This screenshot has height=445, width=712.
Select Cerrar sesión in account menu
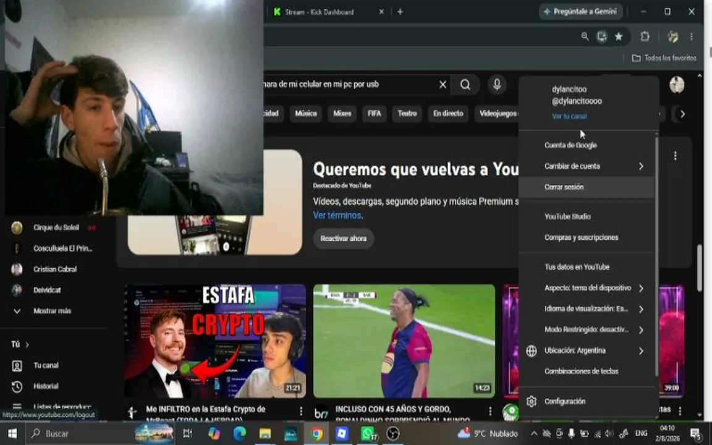[586, 187]
